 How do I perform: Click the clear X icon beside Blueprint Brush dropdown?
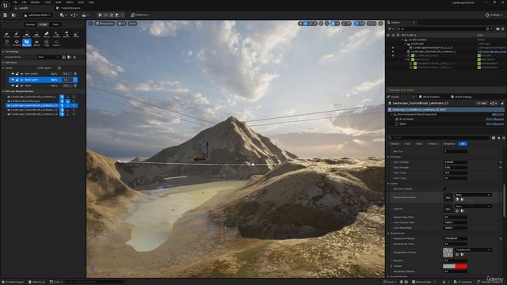(74, 57)
